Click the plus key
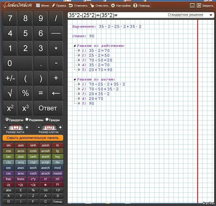The image size is (216, 206). (56, 78)
